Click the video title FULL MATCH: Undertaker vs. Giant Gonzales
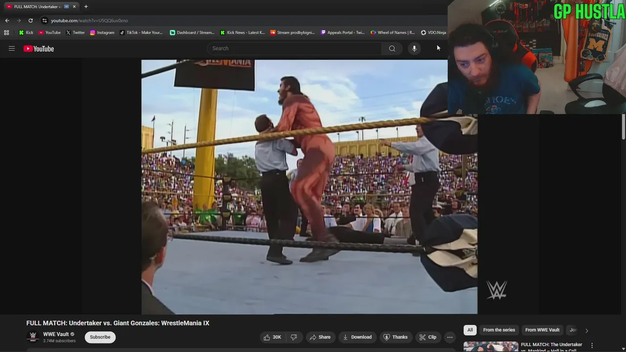The width and height of the screenshot is (626, 352). [118, 323]
